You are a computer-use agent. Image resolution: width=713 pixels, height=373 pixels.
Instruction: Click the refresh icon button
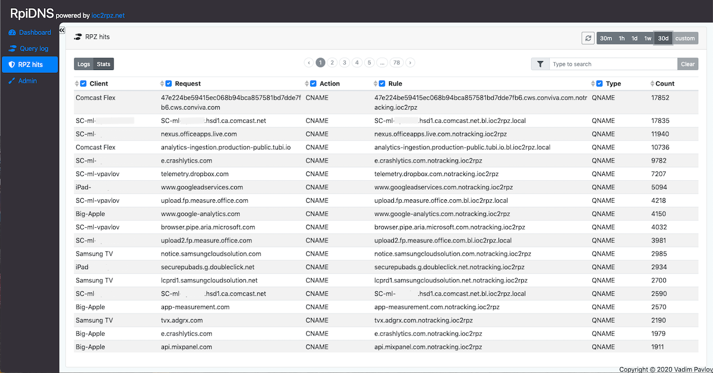click(588, 38)
